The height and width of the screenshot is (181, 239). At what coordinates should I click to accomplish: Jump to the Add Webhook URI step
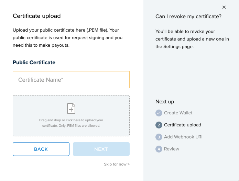183,137
